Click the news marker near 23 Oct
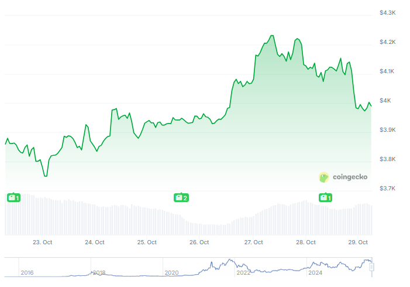The width and height of the screenshot is (410, 287). click(x=13, y=198)
